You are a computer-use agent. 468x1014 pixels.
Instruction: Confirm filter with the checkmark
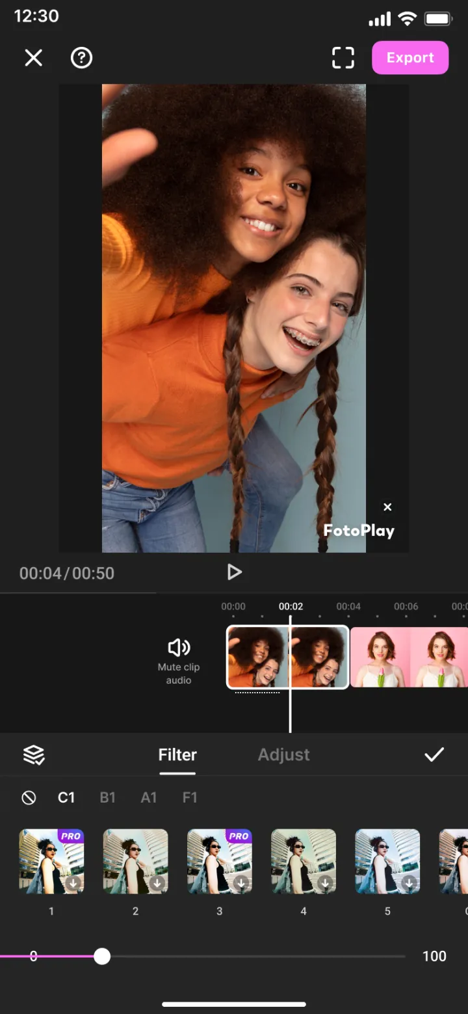[x=434, y=754]
